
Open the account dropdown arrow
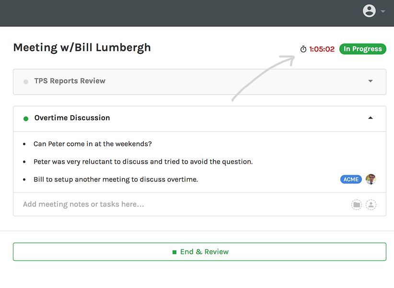pyautogui.click(x=382, y=12)
